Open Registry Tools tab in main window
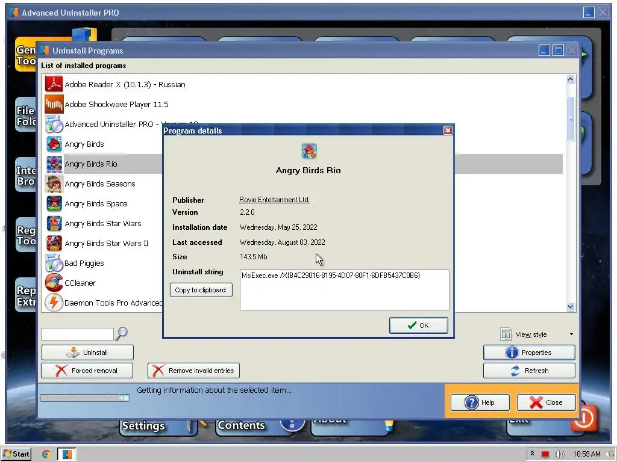The image size is (617, 462). [x=25, y=235]
